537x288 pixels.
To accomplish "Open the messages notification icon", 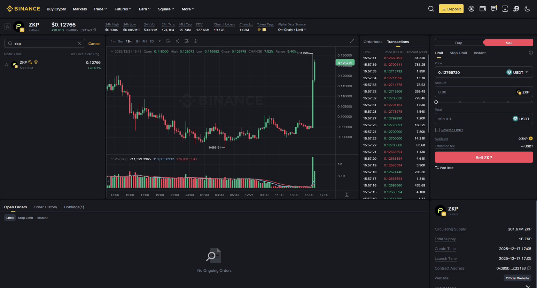I will point(494,9).
